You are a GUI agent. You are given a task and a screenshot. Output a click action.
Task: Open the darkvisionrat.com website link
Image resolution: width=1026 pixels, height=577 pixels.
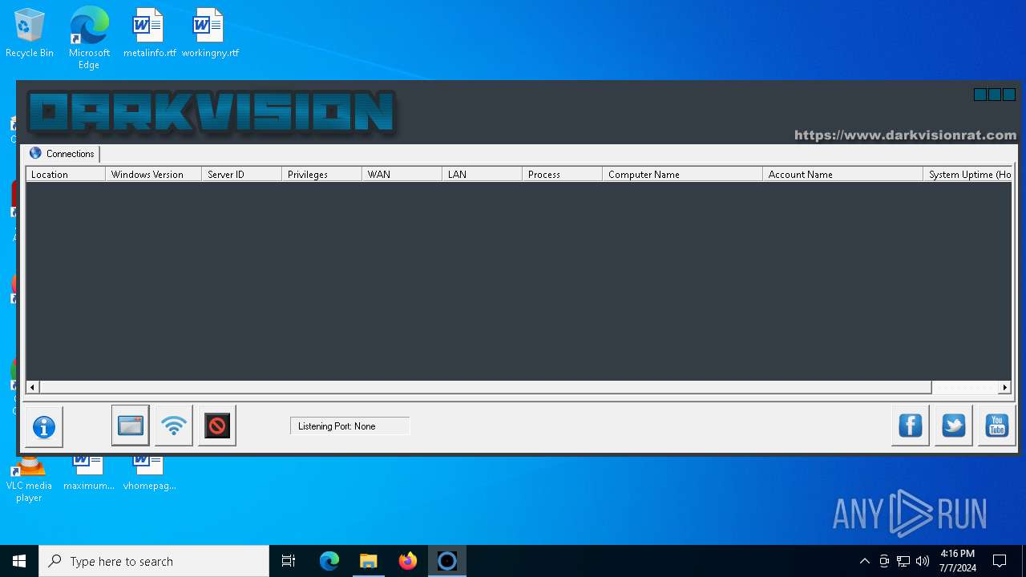coord(905,135)
